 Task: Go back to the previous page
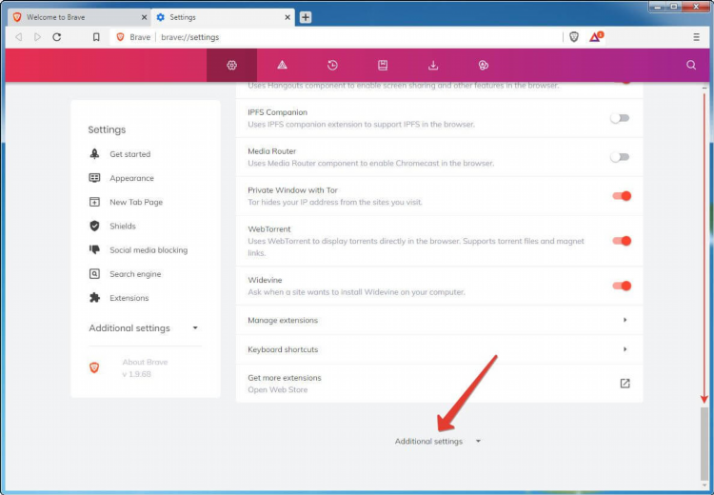pyautogui.click(x=19, y=37)
